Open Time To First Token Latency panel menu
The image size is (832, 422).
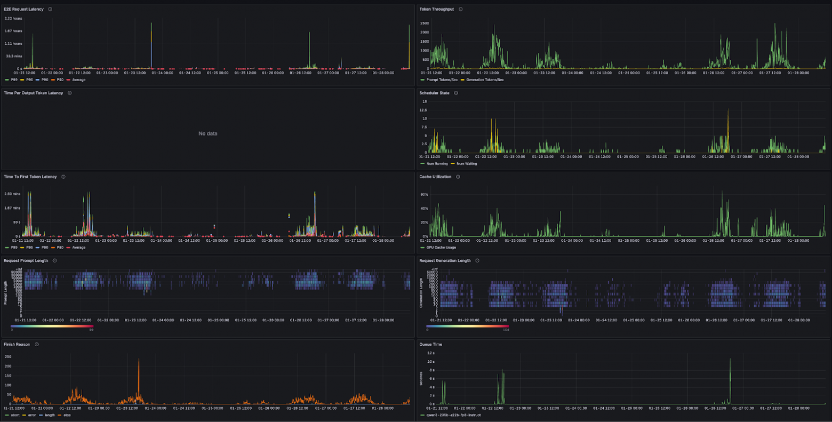[30, 177]
